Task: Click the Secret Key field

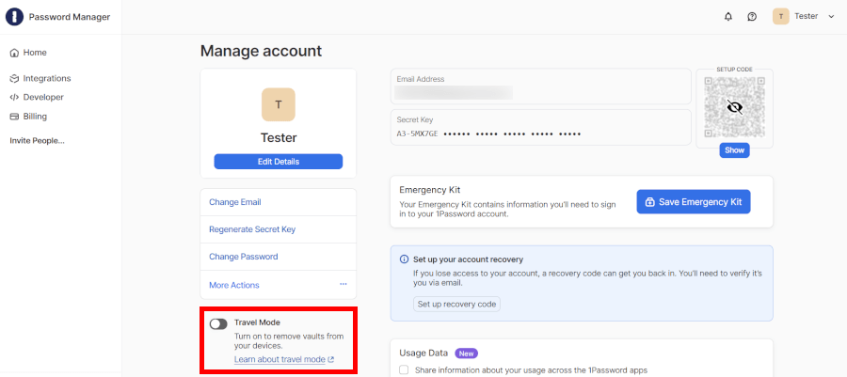Action: [x=541, y=127]
